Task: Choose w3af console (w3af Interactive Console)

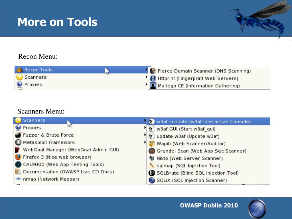Action: point(208,121)
